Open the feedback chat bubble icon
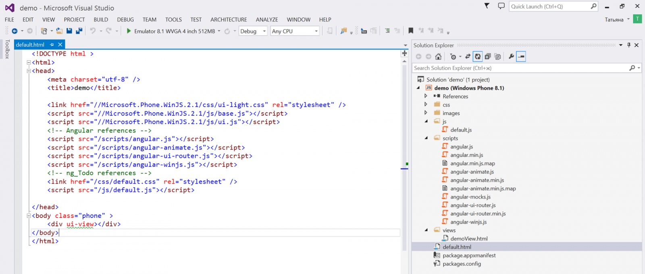The height and width of the screenshot is (274, 645). click(x=501, y=6)
